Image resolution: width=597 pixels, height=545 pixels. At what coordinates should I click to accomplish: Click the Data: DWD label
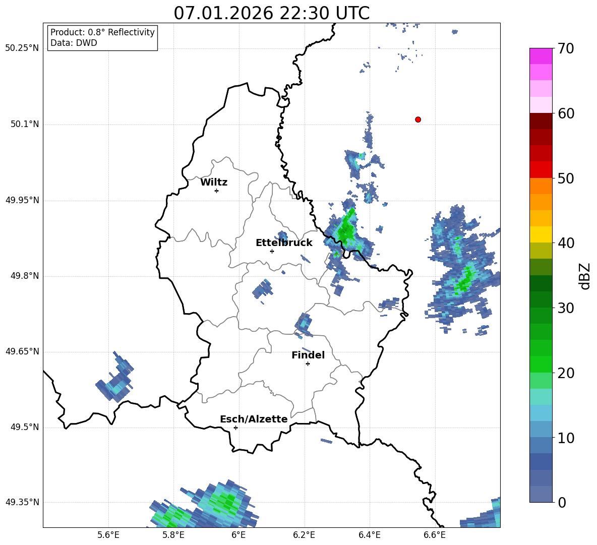click(74, 43)
